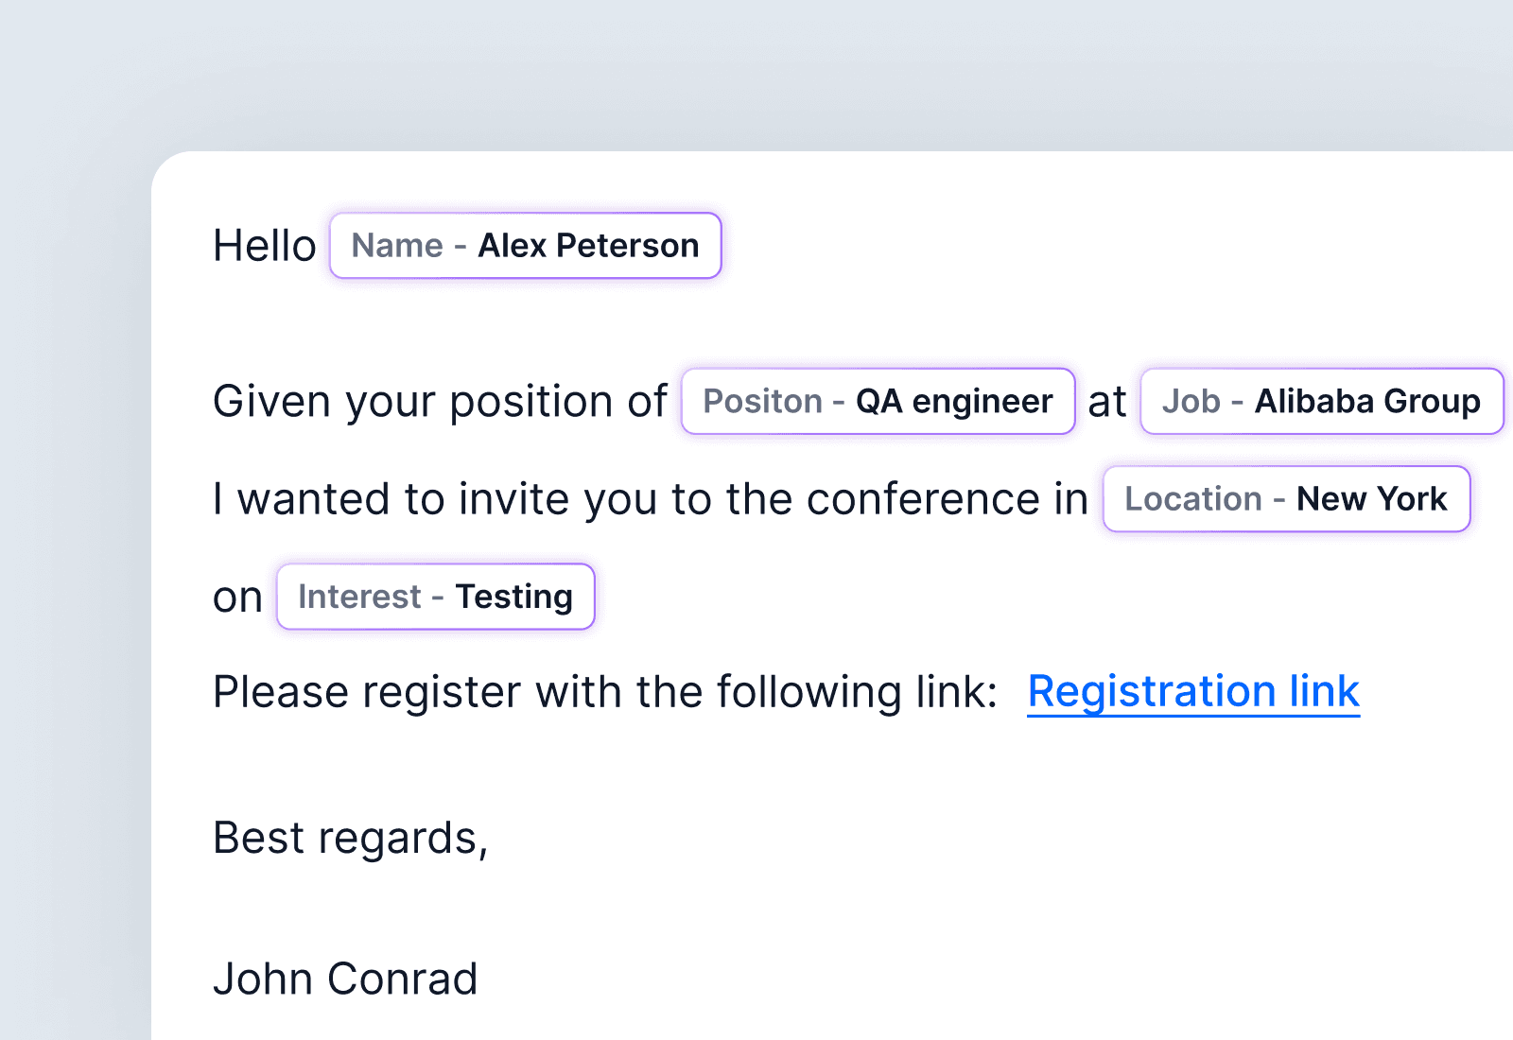Click the gray 'Interest' label in tag

tap(359, 597)
